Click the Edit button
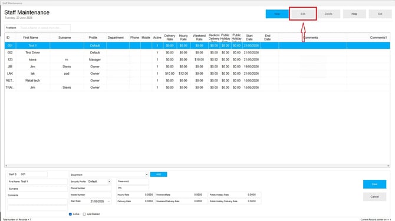Screen dimensions: 395x221 coord(303,14)
